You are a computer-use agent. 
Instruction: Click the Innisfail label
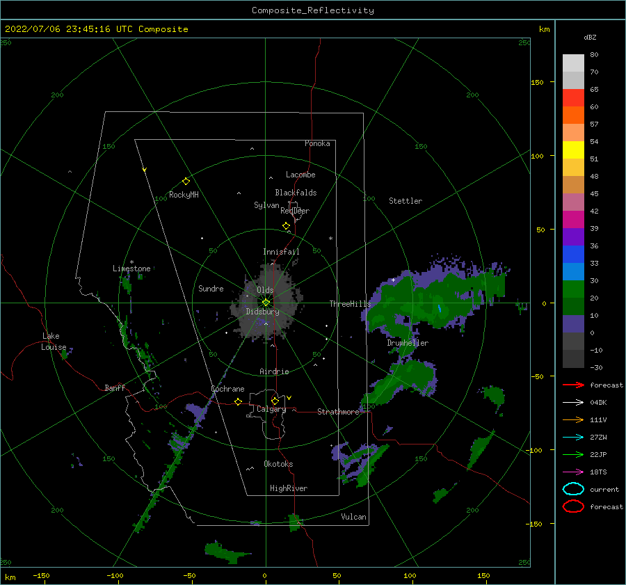(281, 252)
